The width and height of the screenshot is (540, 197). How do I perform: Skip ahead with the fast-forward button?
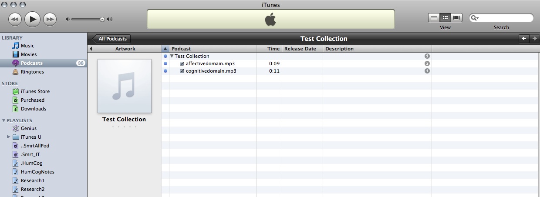pyautogui.click(x=50, y=19)
